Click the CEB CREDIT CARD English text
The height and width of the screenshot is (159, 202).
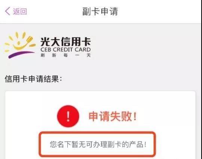coord(65,50)
